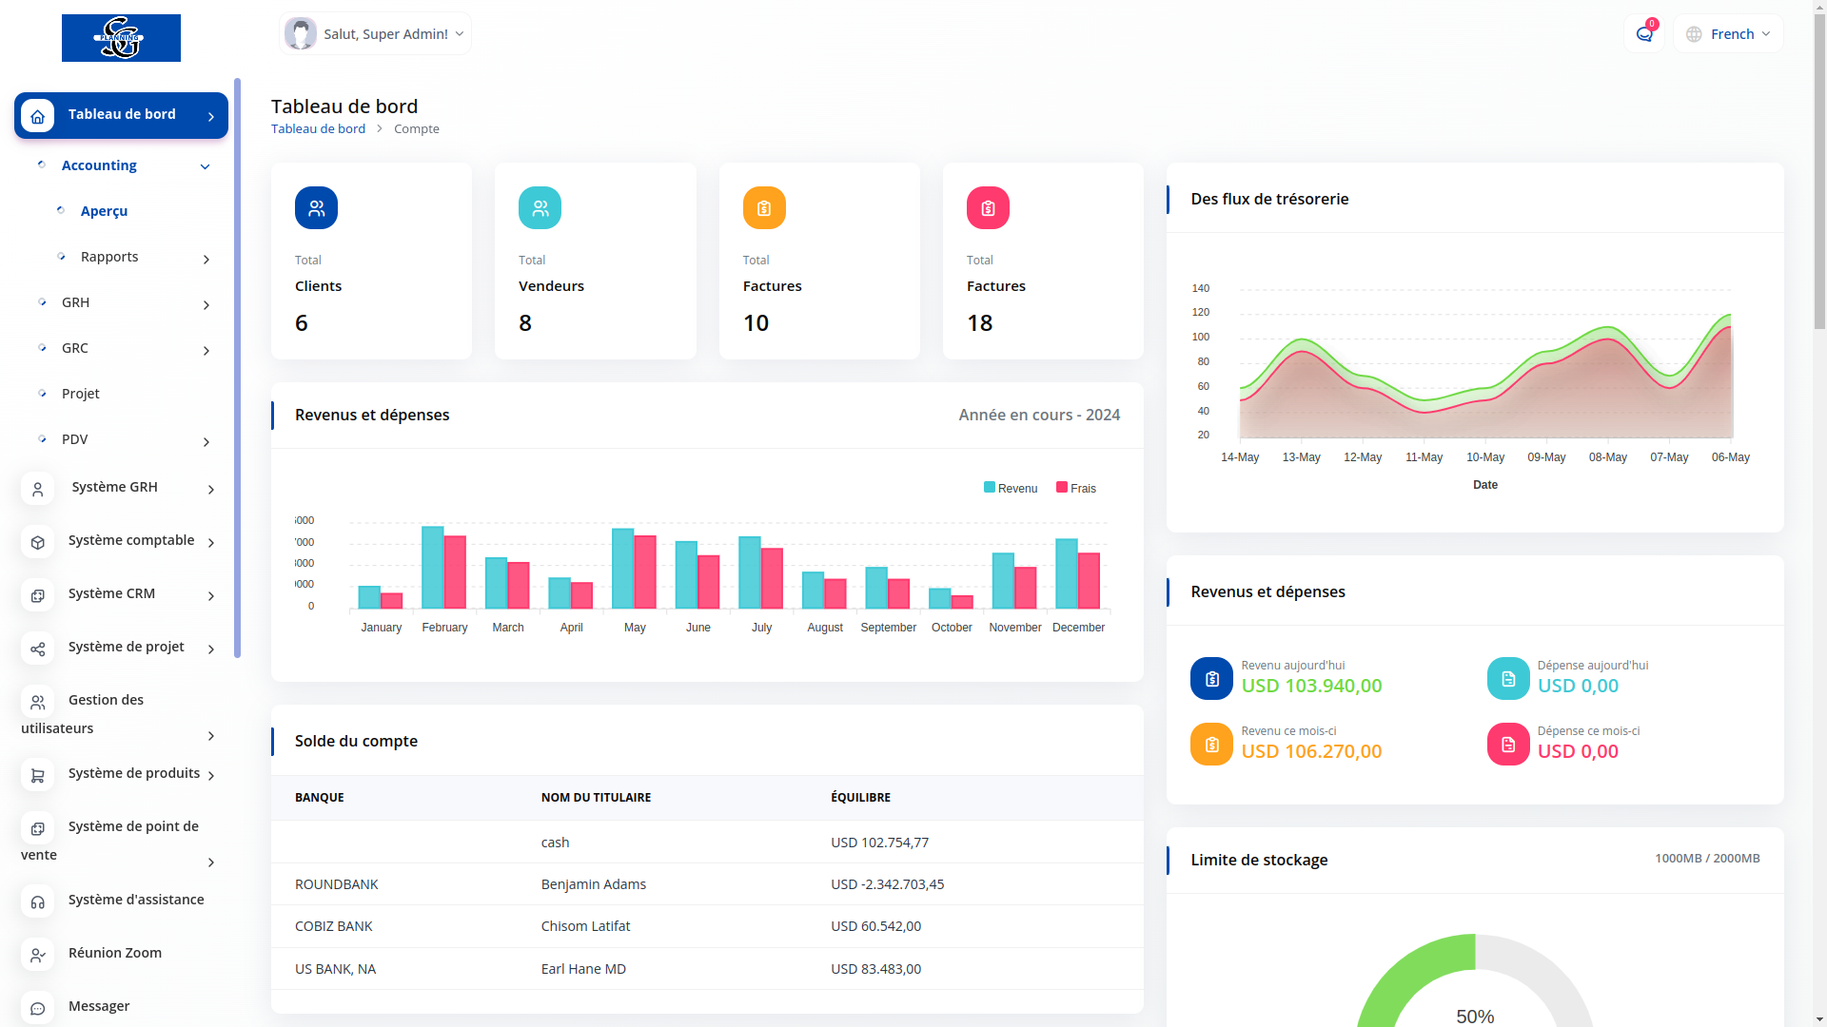This screenshot has width=1827, height=1027.
Task: Toggle the Frais legend series
Action: click(1076, 488)
